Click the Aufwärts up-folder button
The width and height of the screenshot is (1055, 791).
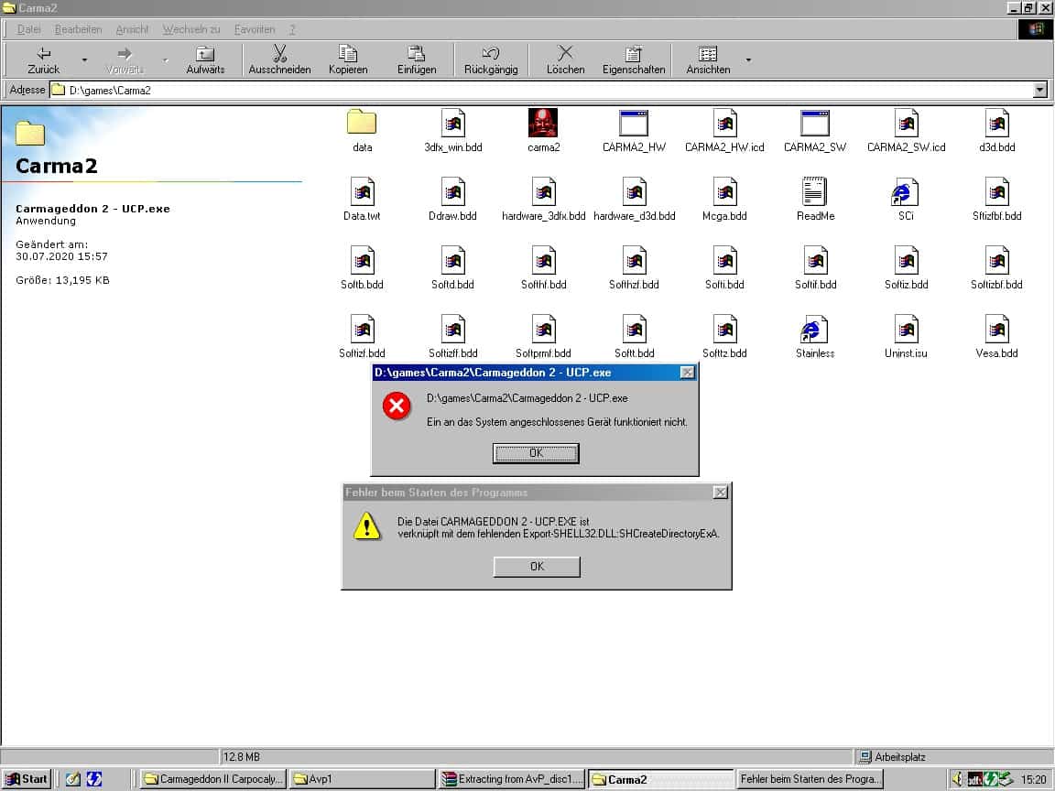[205, 60]
